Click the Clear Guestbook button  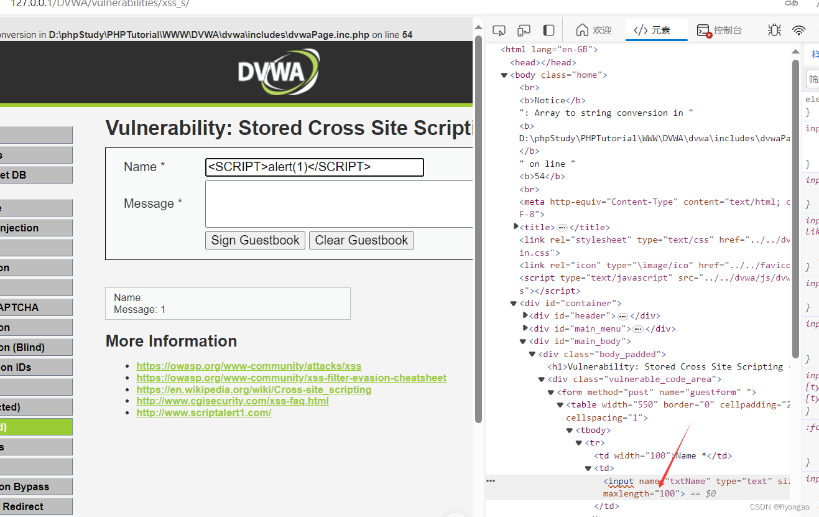(x=361, y=240)
